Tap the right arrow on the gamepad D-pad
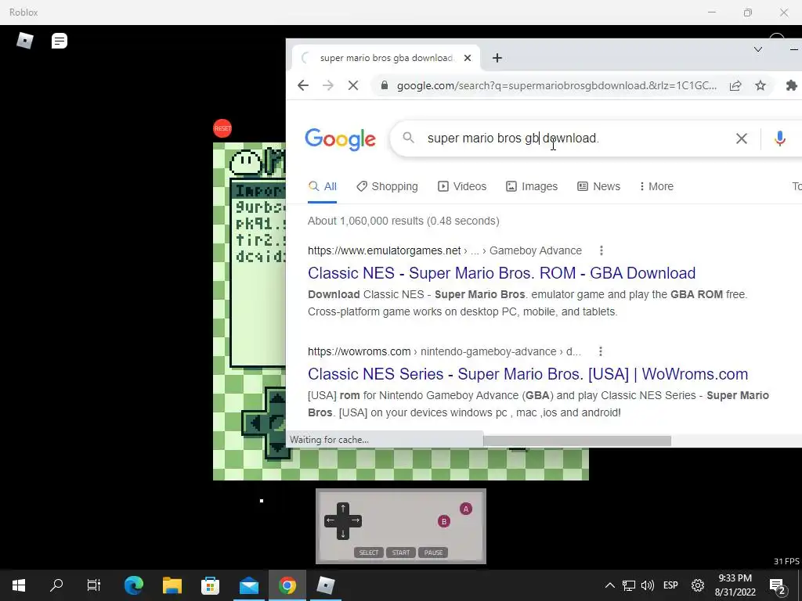 coord(356,520)
